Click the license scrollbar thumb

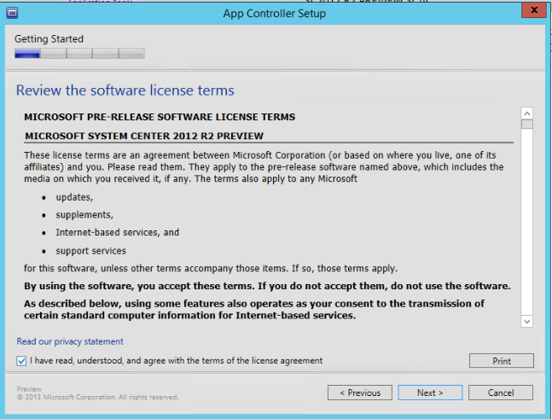[x=526, y=125]
